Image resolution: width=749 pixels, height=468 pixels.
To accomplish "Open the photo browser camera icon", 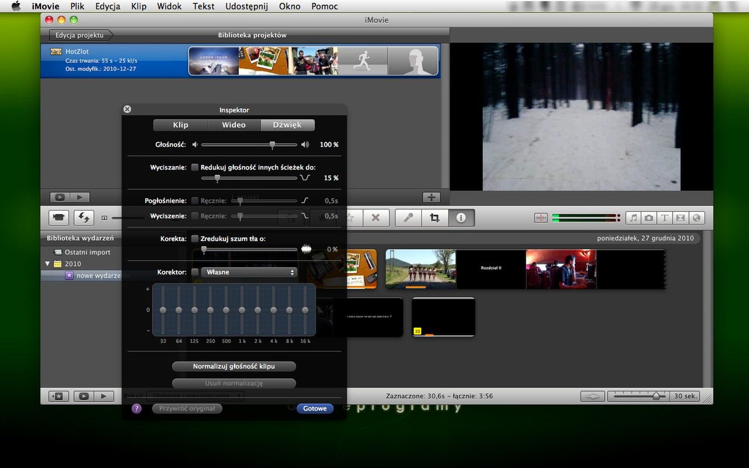I will coord(649,218).
